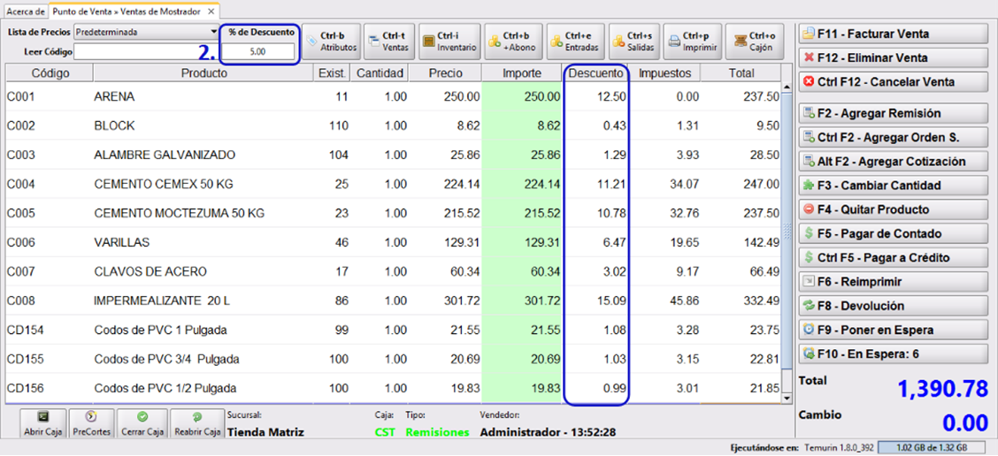
Task: Click table scrollbar down arrow
Action: (x=787, y=399)
